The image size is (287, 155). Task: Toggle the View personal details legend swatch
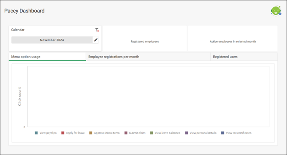[x=187, y=133]
